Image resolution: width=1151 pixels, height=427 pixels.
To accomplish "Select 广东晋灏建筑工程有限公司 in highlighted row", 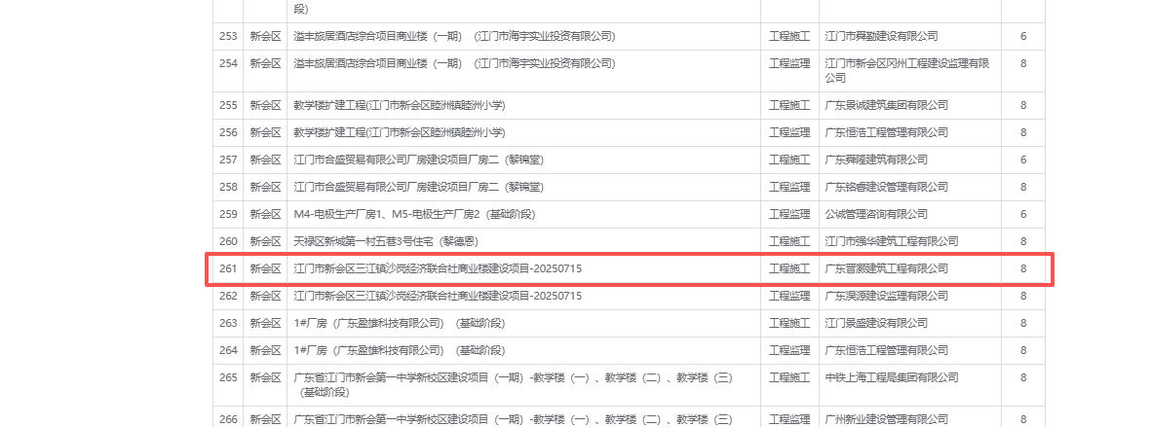I will coord(886,268).
